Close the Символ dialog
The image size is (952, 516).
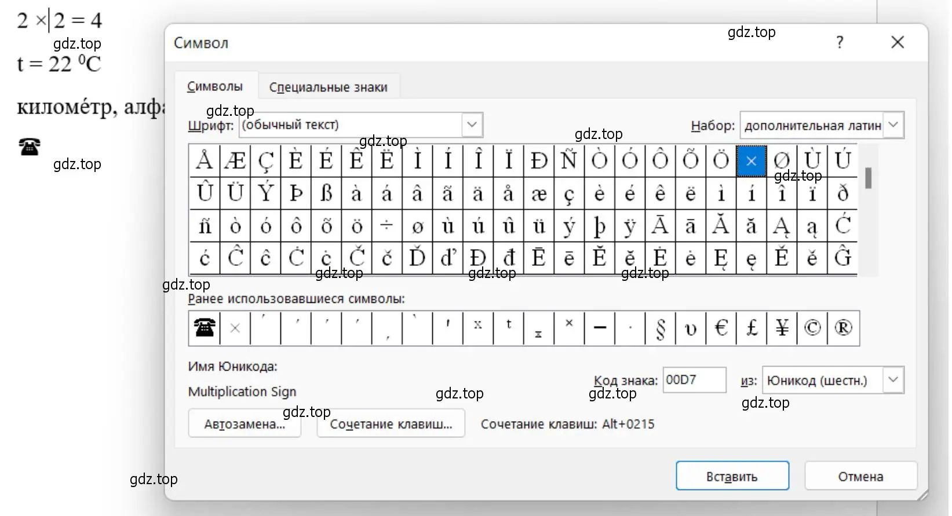click(898, 42)
